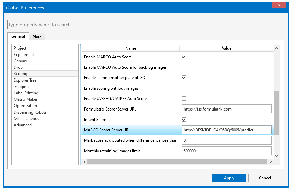Image resolution: width=294 pixels, height=189 pixels.
Task: Select Dispensing Robots in the category list
Action: 30,112
